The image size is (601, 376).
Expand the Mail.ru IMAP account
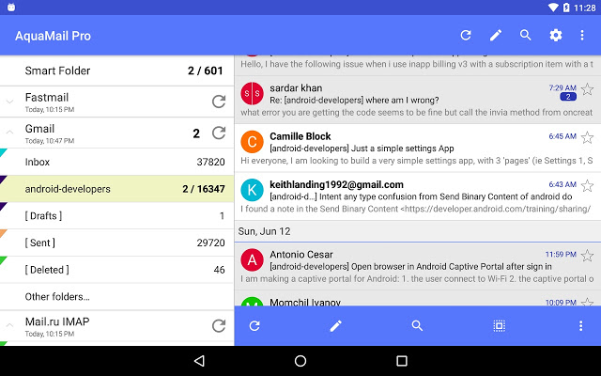pos(10,326)
